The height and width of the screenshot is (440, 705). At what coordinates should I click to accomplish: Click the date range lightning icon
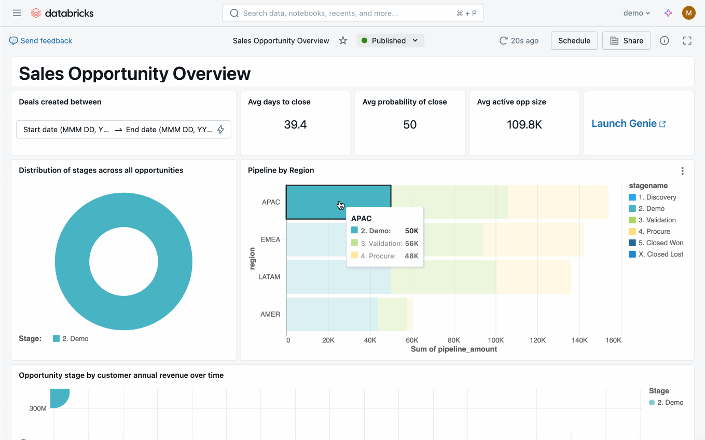[x=220, y=130]
